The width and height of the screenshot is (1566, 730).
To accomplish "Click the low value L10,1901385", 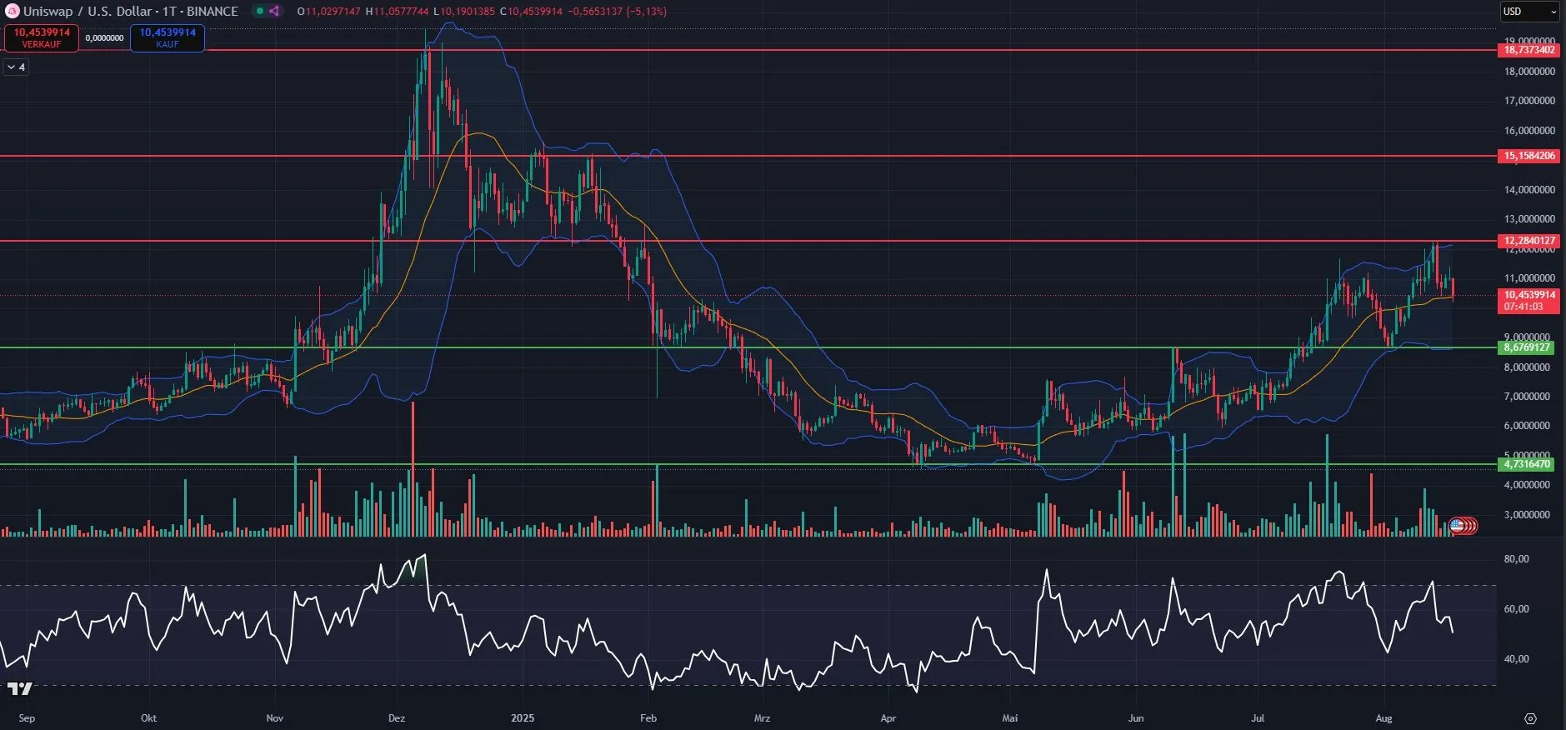I will tap(464, 12).
